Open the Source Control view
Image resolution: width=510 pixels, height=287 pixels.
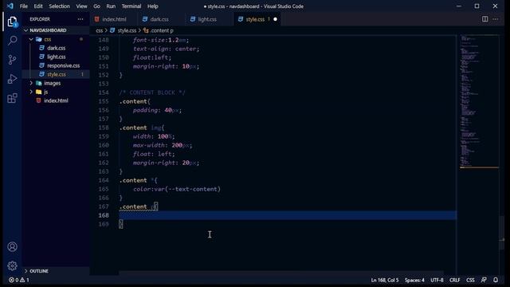coord(13,60)
